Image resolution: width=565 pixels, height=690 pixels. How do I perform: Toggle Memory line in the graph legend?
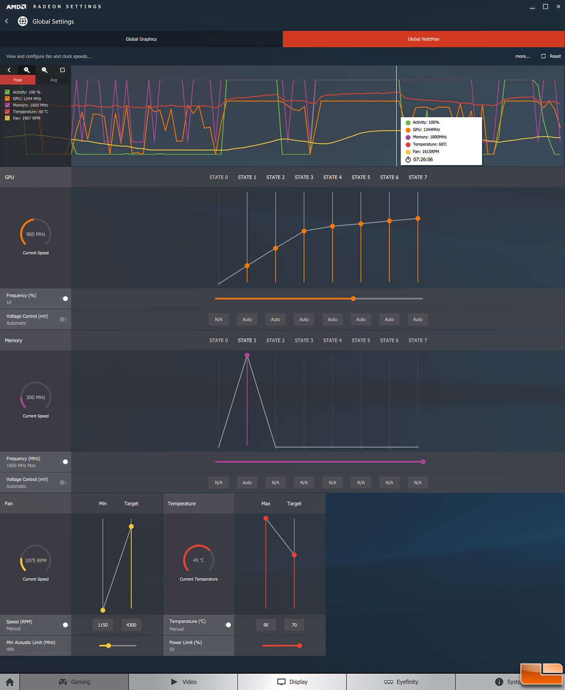[7, 106]
